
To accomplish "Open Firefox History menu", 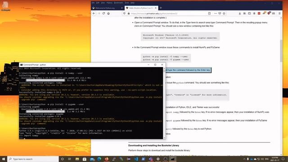I will click(109, 3).
